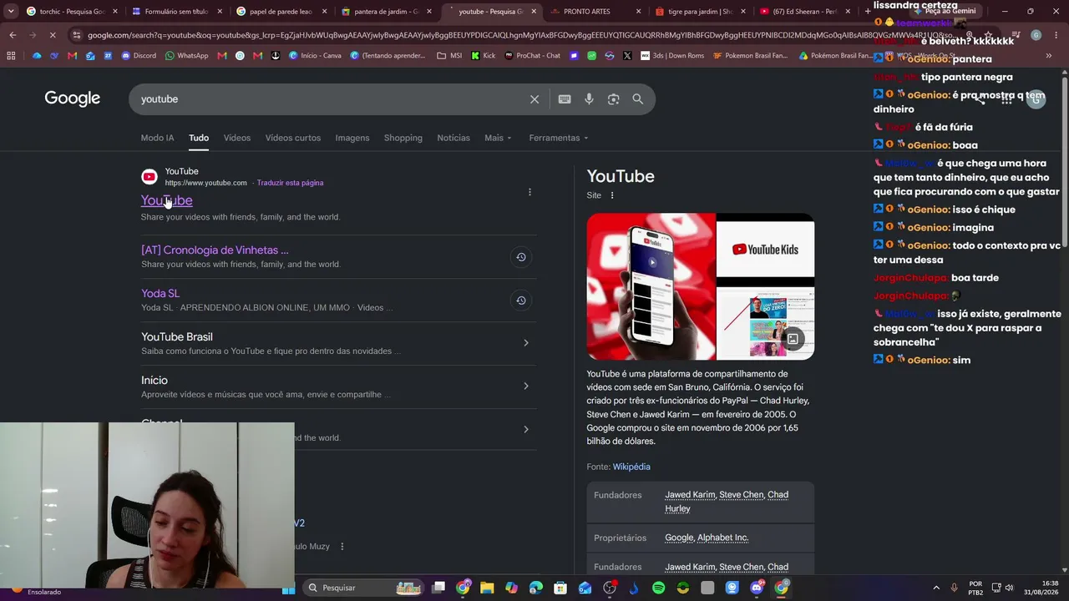1069x601 pixels.
Task: Open the phone image thumbnail in YouTube panel
Action: pos(651,286)
